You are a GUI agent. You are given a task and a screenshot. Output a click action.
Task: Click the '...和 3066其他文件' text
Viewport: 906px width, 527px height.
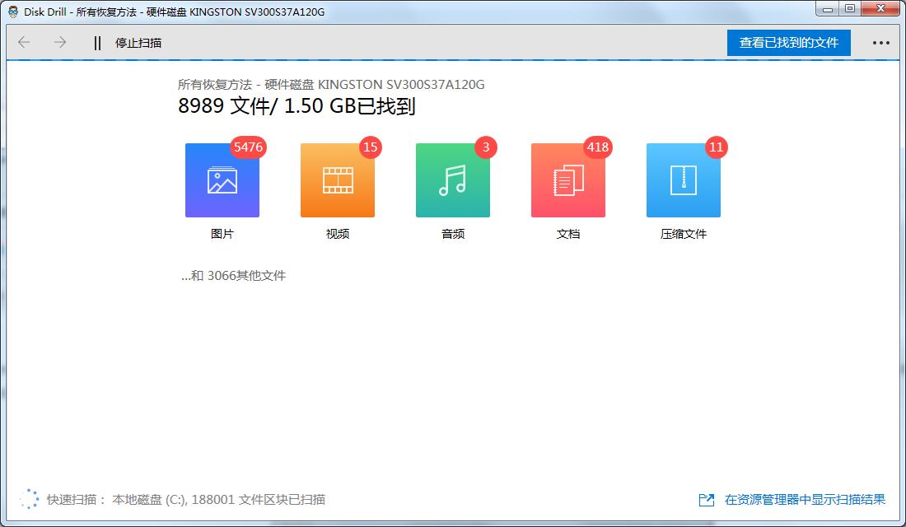233,276
